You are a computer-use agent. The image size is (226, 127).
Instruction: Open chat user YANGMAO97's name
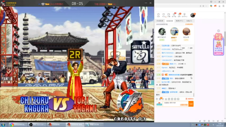point(167,60)
